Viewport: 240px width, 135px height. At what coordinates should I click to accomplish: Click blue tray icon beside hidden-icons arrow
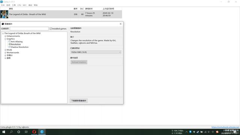pyautogui.click(x=190, y=132)
